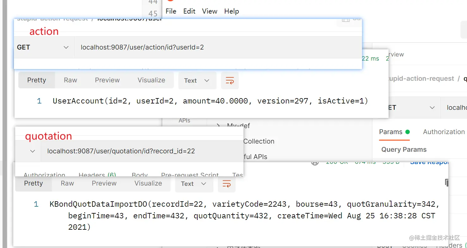Toggle word wrap icon in quotation response
Image resolution: width=467 pixels, height=248 pixels.
pos(226,184)
